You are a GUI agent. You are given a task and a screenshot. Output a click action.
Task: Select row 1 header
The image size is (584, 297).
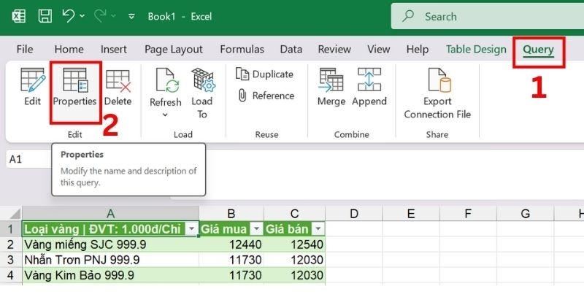pyautogui.click(x=10, y=229)
